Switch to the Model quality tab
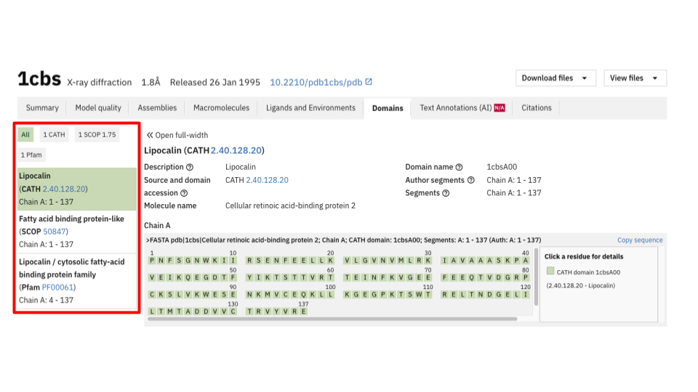Viewport: 698px width, 392px height. 98,108
